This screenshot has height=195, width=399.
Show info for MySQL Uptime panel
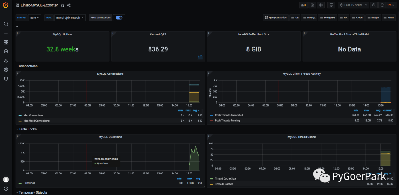pos(17,33)
